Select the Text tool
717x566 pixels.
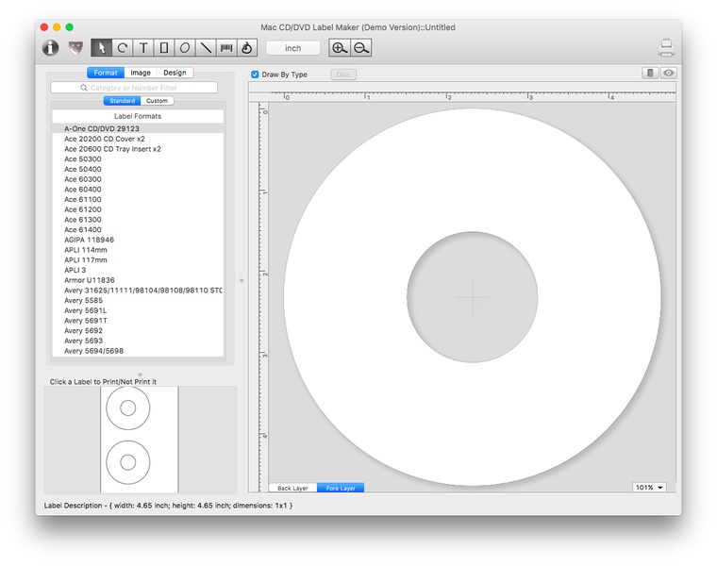point(143,47)
